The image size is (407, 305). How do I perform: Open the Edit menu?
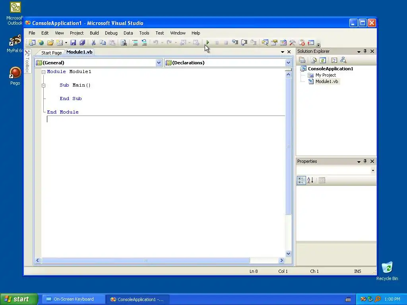(45, 33)
